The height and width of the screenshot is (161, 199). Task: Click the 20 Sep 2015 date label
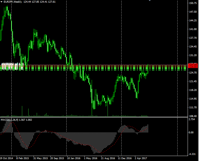(57, 158)
